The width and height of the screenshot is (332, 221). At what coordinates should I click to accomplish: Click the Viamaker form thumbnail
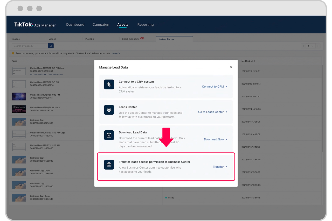[x=19, y=109]
